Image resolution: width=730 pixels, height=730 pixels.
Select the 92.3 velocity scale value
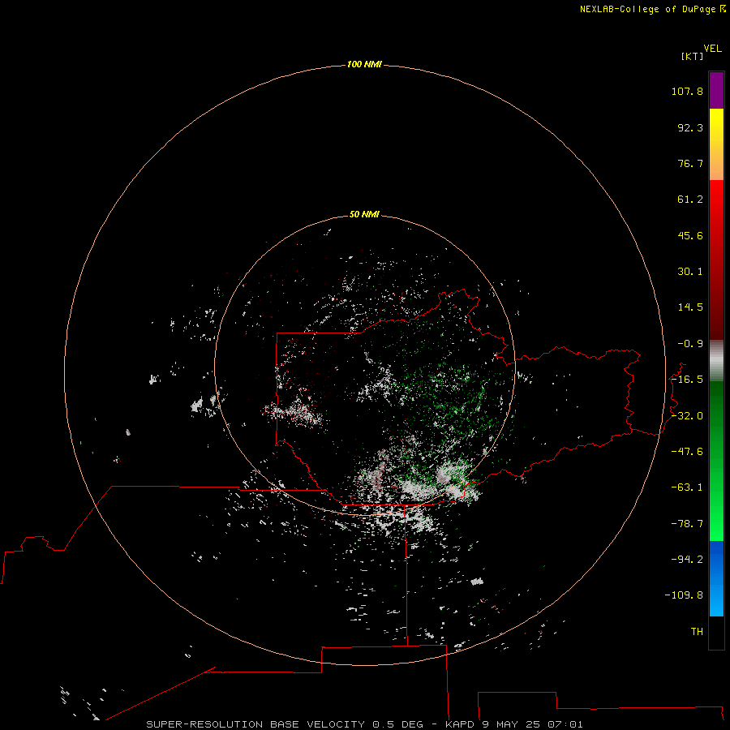690,127
